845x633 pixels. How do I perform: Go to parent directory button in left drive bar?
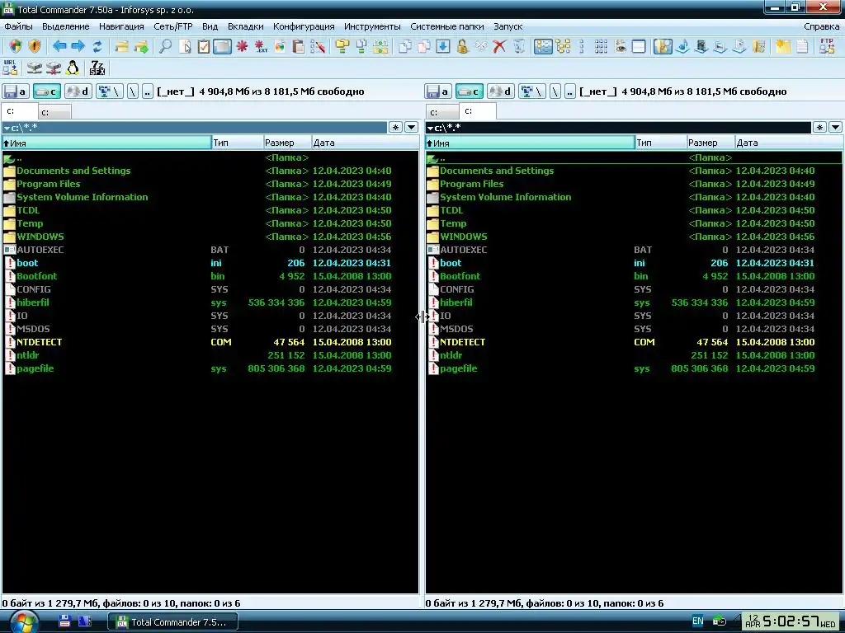click(147, 91)
